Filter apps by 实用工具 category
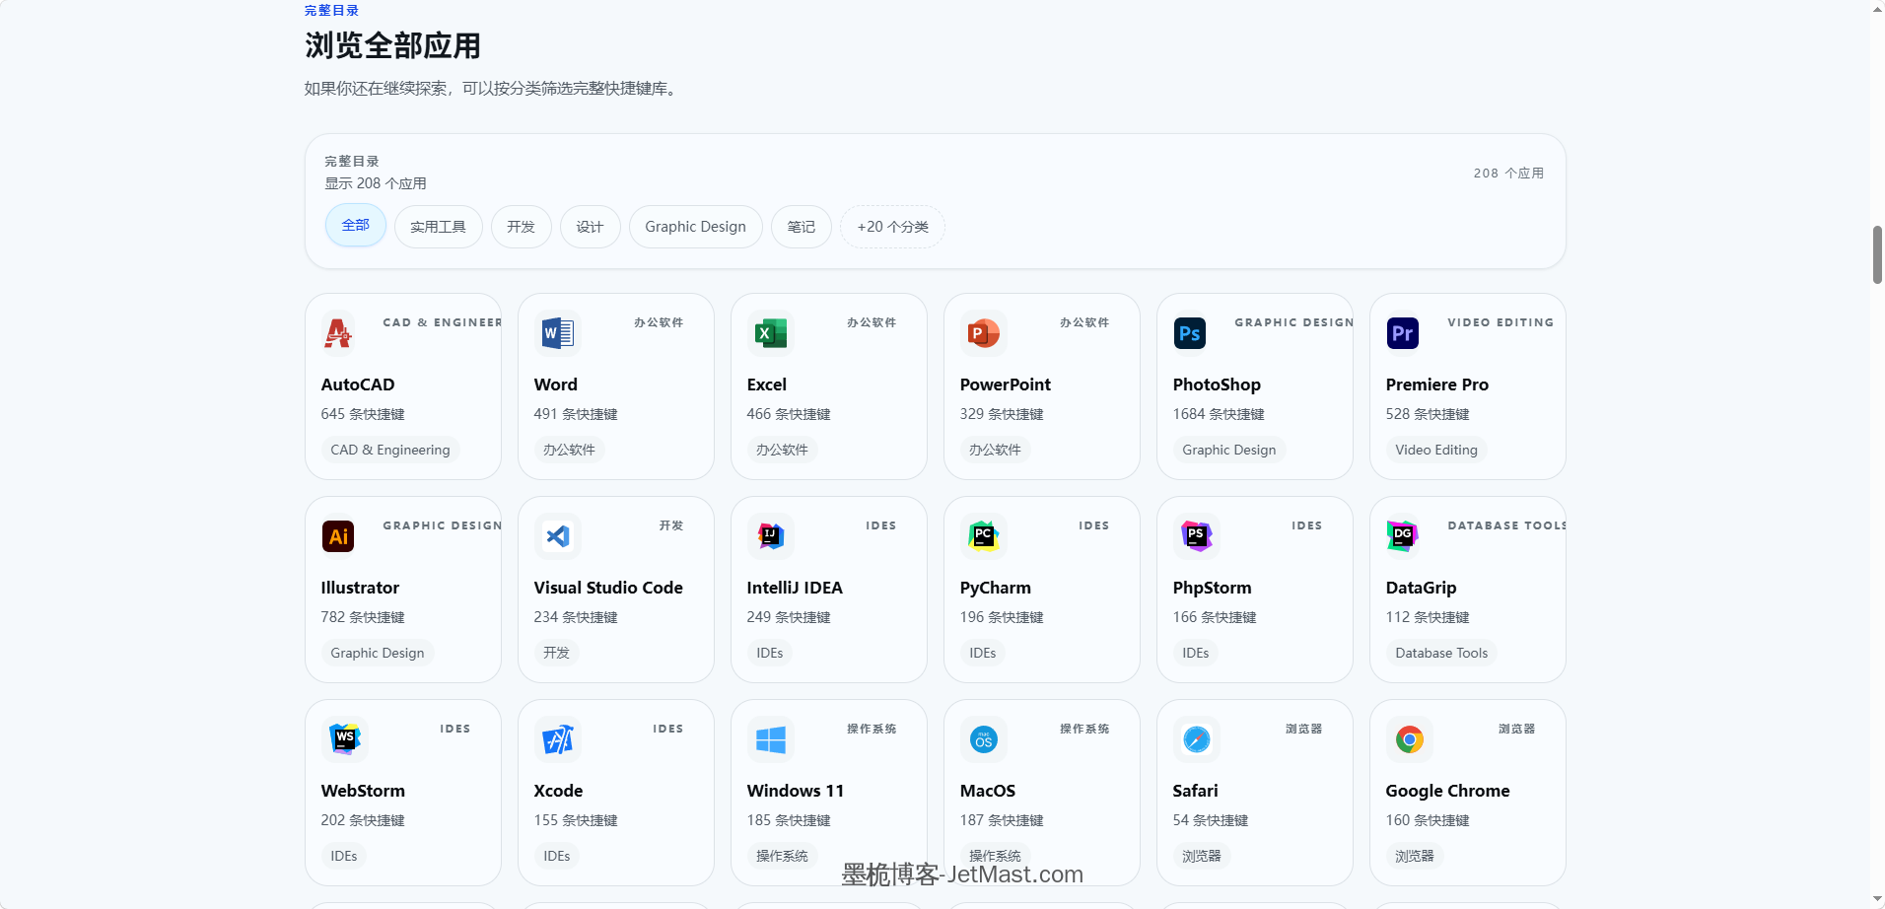Image resolution: width=1885 pixels, height=909 pixels. (439, 227)
